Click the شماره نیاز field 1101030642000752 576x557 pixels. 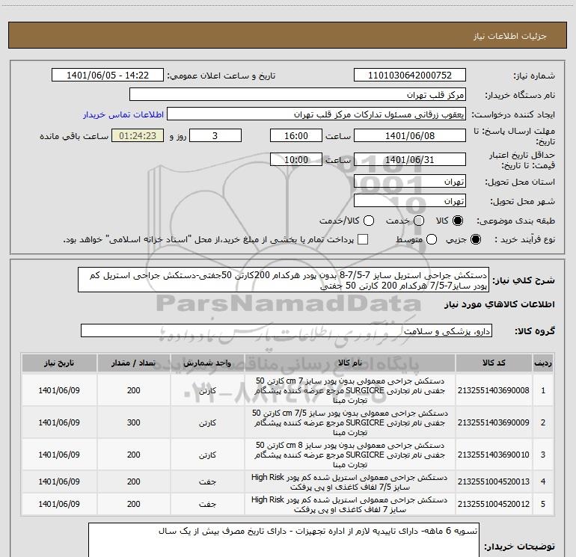pyautogui.click(x=410, y=76)
